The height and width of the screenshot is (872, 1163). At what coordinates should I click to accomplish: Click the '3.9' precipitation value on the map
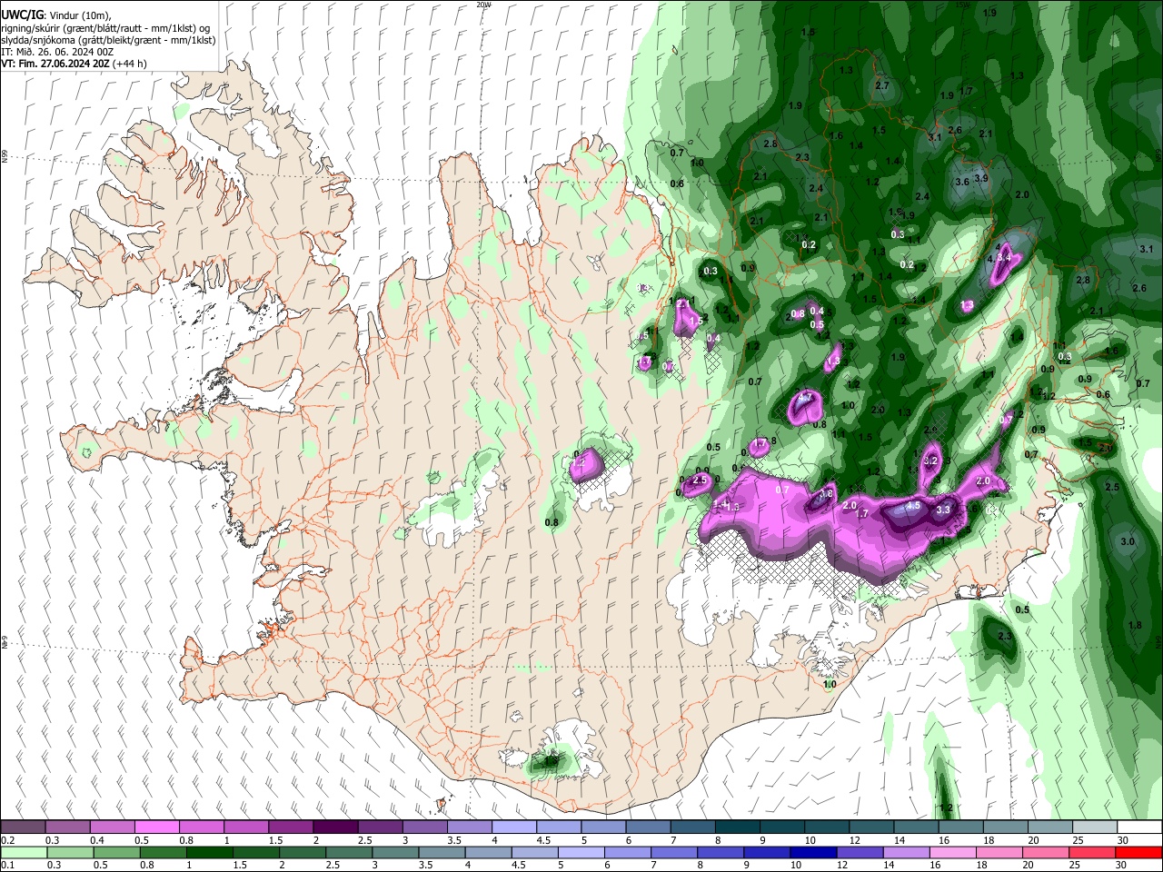(981, 178)
